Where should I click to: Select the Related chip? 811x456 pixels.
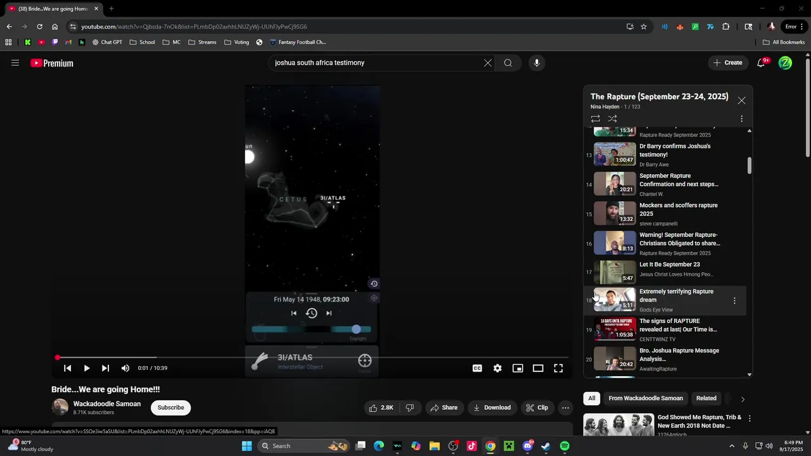pos(706,398)
